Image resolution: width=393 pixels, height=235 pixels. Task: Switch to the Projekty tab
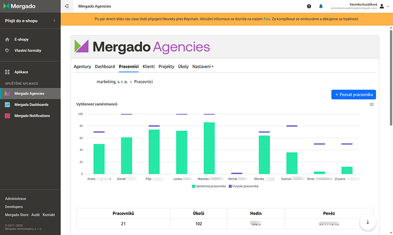pos(166,67)
